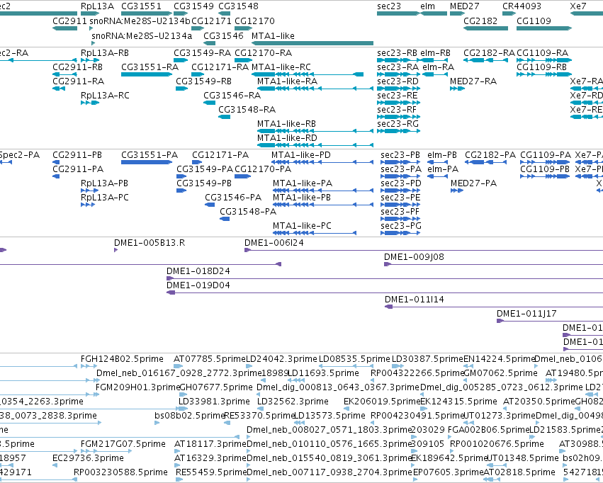Click the DME1-009J08 clone
This screenshot has width=603, height=483.
pyautogui.click(x=493, y=264)
